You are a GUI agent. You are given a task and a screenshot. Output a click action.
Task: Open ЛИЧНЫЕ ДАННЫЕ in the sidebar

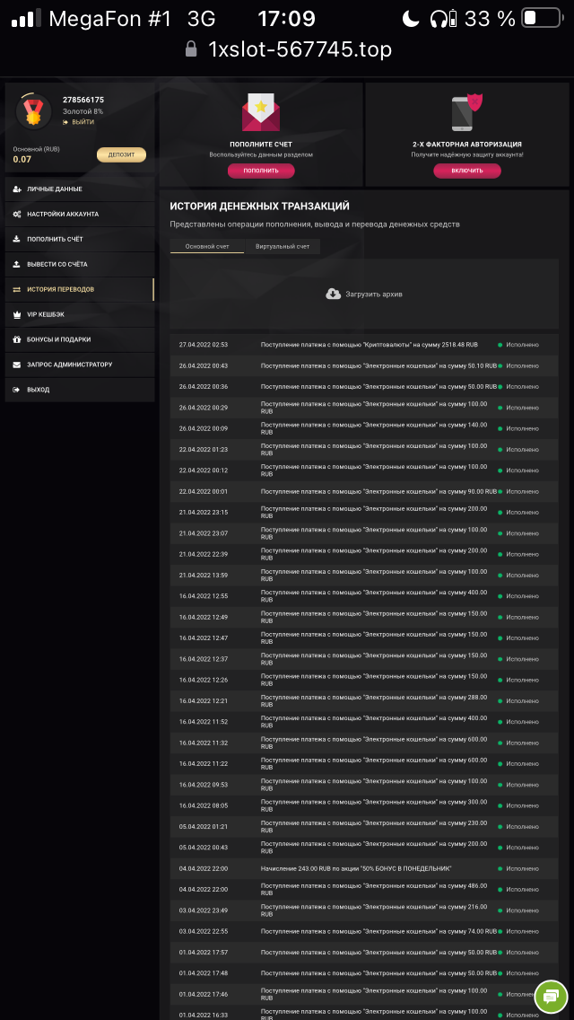point(55,189)
